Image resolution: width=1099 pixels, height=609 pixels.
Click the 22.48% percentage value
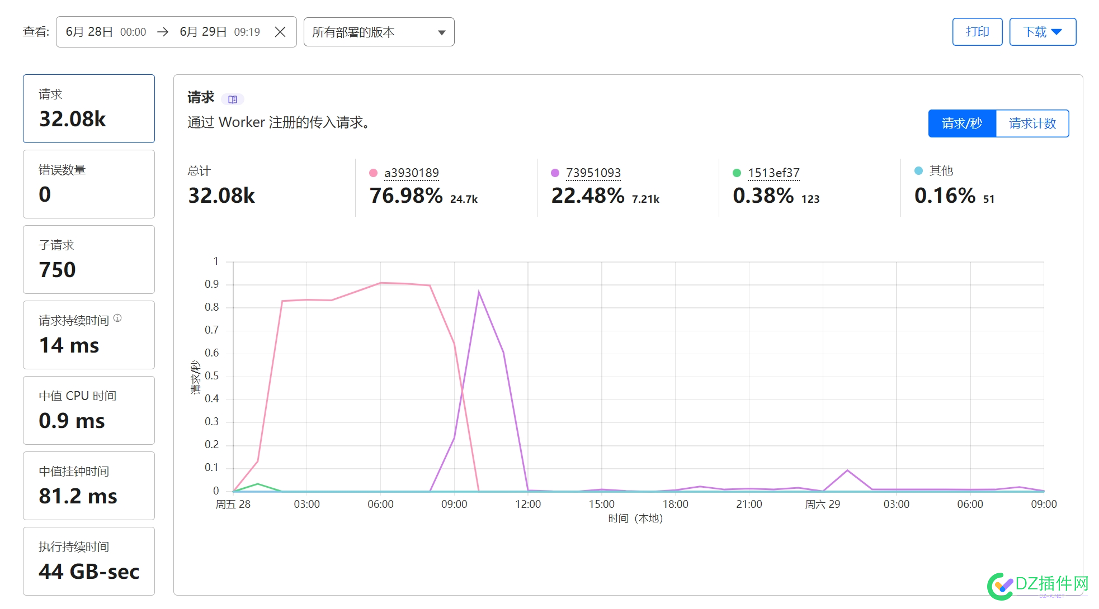pos(588,196)
